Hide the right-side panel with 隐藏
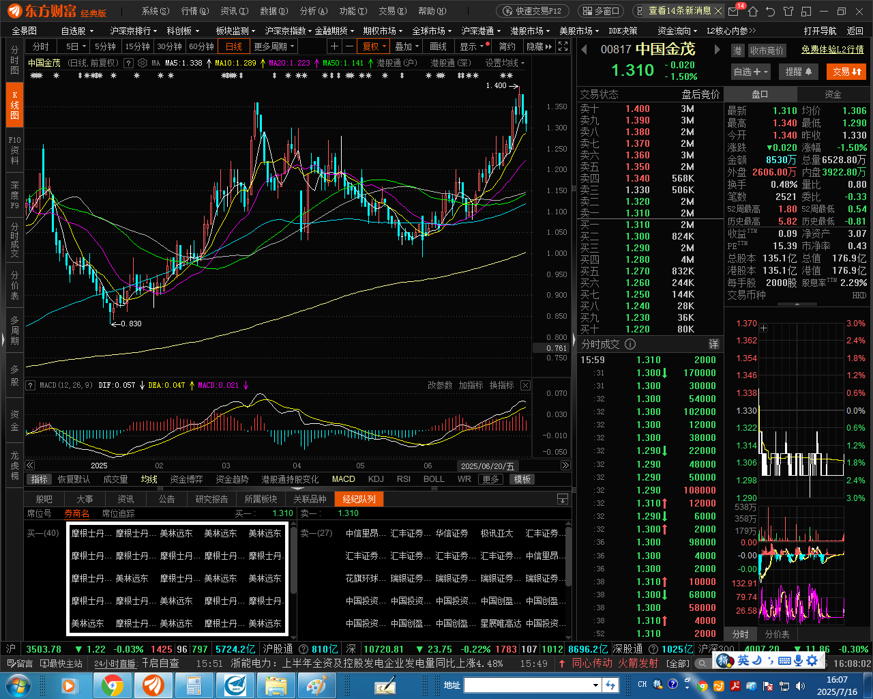Image resolution: width=873 pixels, height=699 pixels. point(538,46)
